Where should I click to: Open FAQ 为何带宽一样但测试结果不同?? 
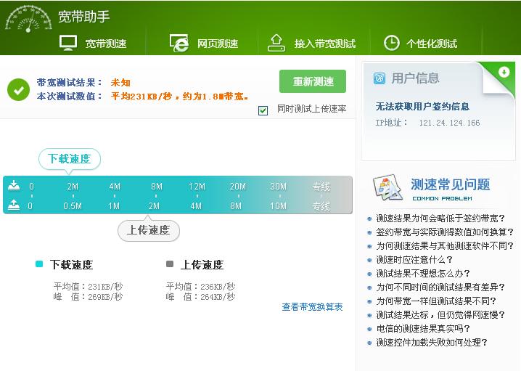(436, 301)
